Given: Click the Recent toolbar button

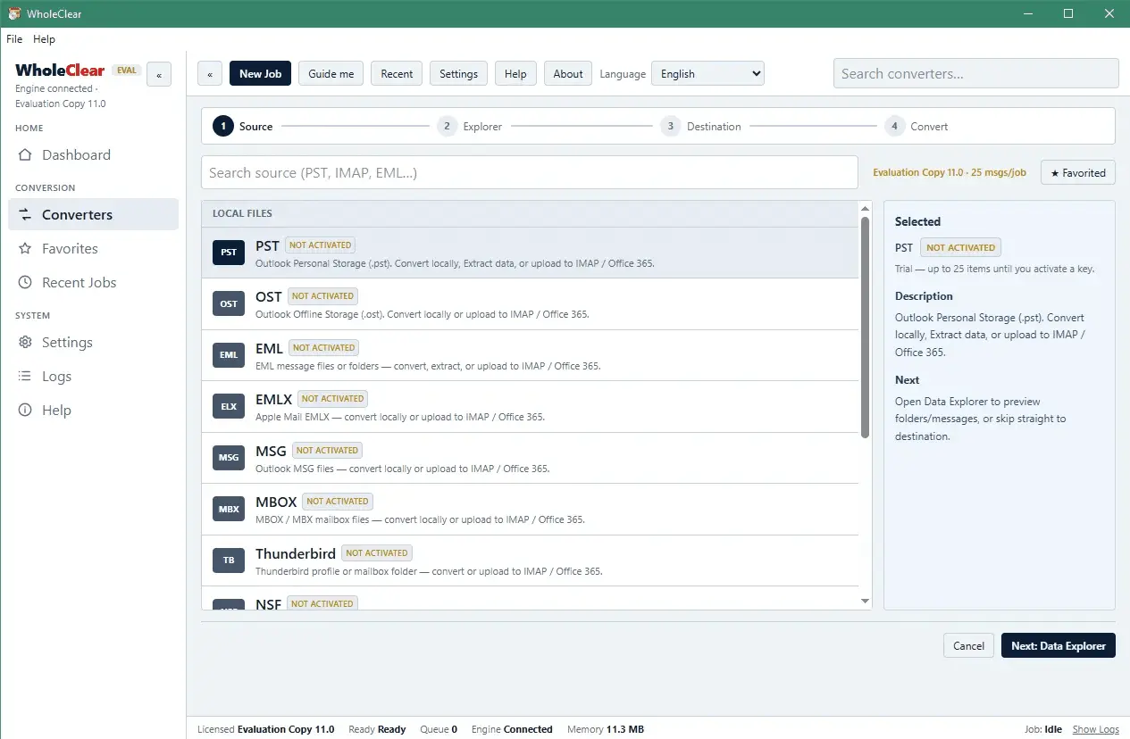Looking at the screenshot, I should 397,74.
